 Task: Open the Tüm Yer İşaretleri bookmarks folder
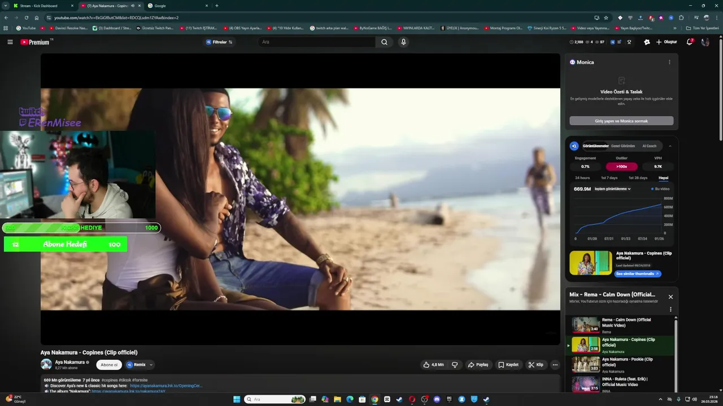702,28
